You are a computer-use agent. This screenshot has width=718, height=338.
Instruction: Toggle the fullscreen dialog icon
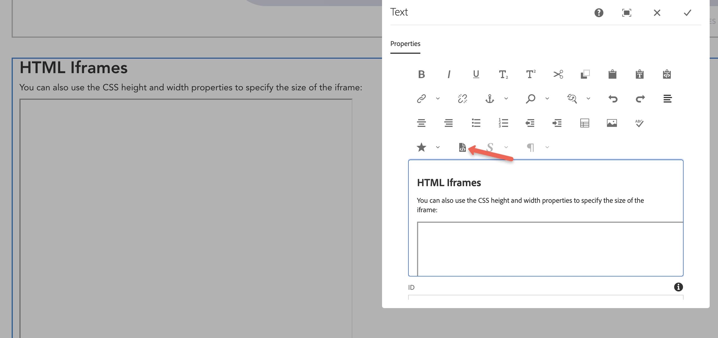click(626, 13)
